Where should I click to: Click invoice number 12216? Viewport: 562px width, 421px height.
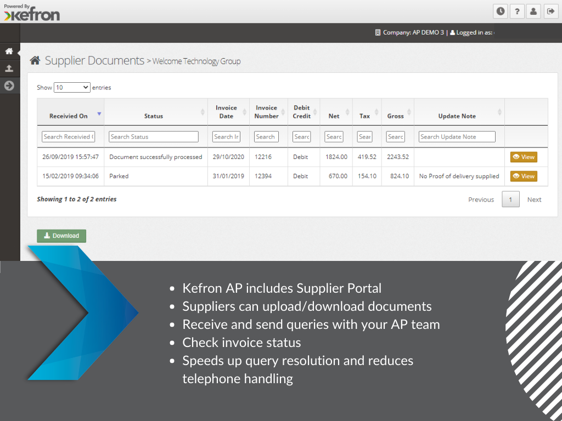(x=263, y=157)
